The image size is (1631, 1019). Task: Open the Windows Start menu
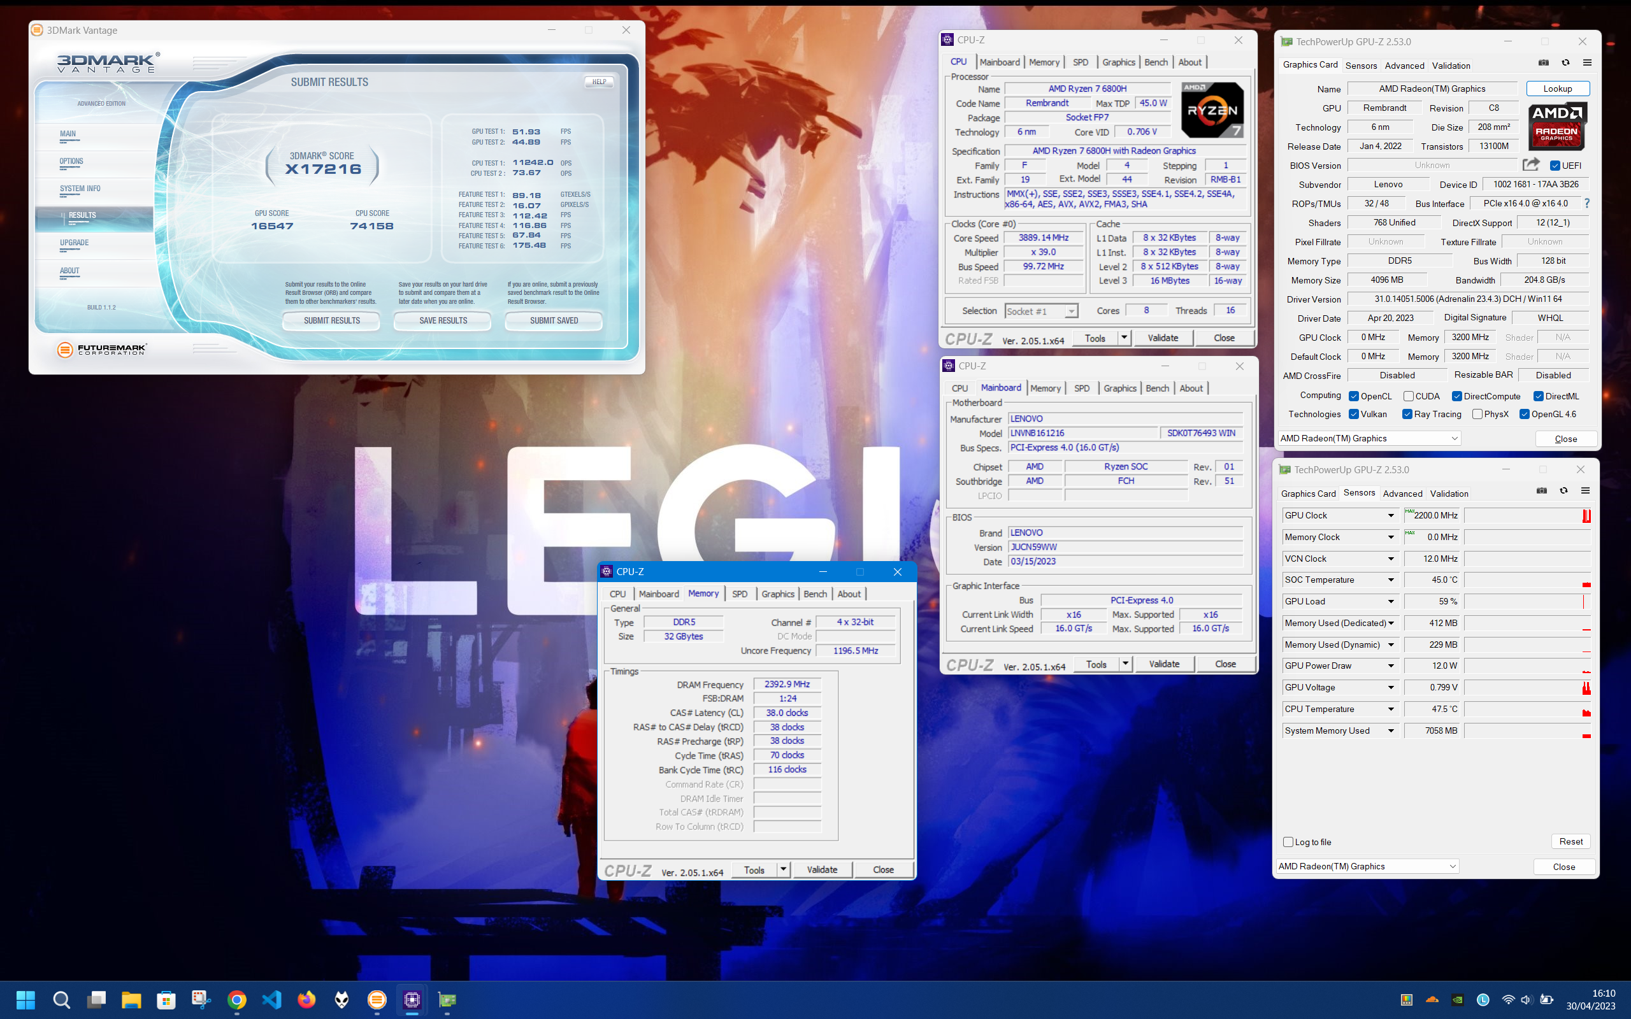(x=25, y=999)
